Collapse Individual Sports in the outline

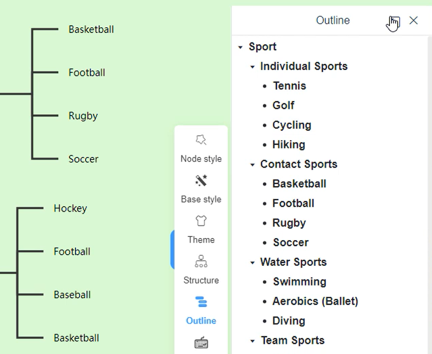click(252, 67)
